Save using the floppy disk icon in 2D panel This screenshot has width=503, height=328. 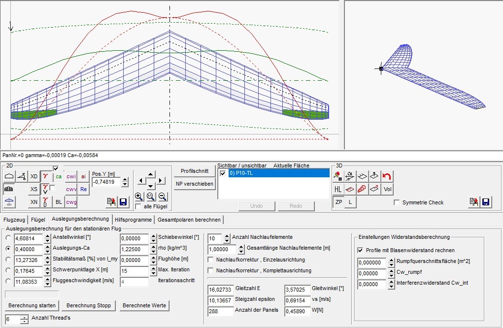tap(123, 202)
